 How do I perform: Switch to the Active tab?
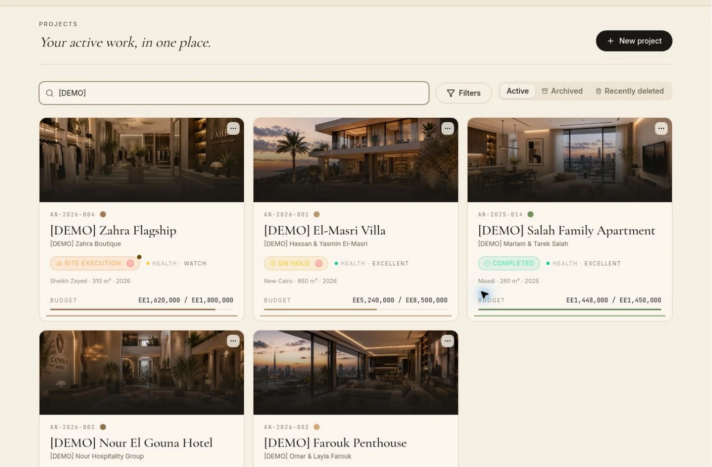tap(518, 91)
